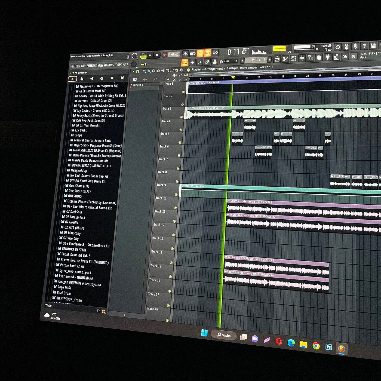Open the Playlist view icon
This screenshot has width=381, height=381.
coord(277,59)
